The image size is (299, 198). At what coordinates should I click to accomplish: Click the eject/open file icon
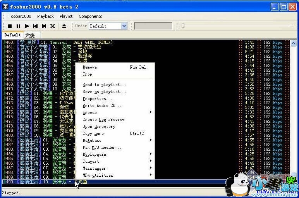[64, 26]
